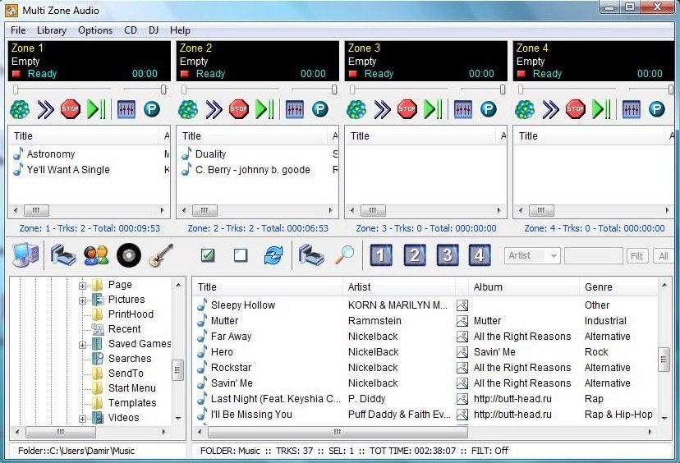Viewport: 680px width, 463px height.
Task: Click Zone 1 volume slider handle
Action: [163, 89]
